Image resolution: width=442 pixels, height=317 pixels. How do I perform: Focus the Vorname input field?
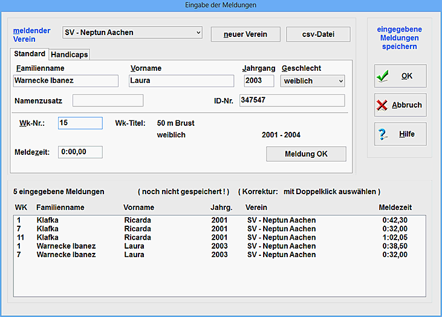click(x=181, y=81)
